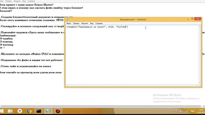Click the Notepad title bar icon

click(x=67, y=19)
